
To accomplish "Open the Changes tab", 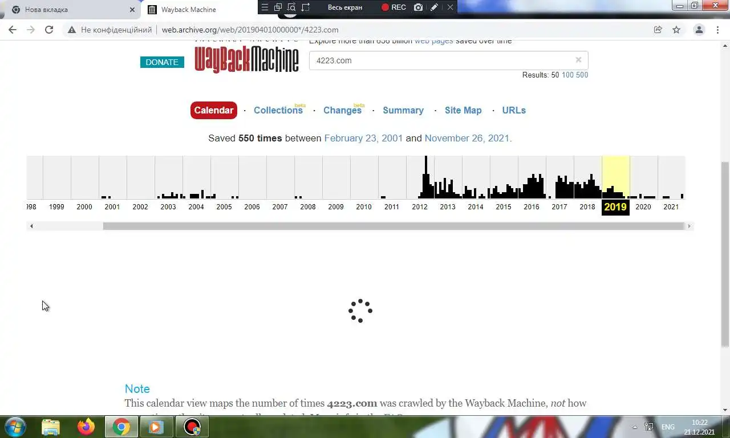I will coord(342,110).
